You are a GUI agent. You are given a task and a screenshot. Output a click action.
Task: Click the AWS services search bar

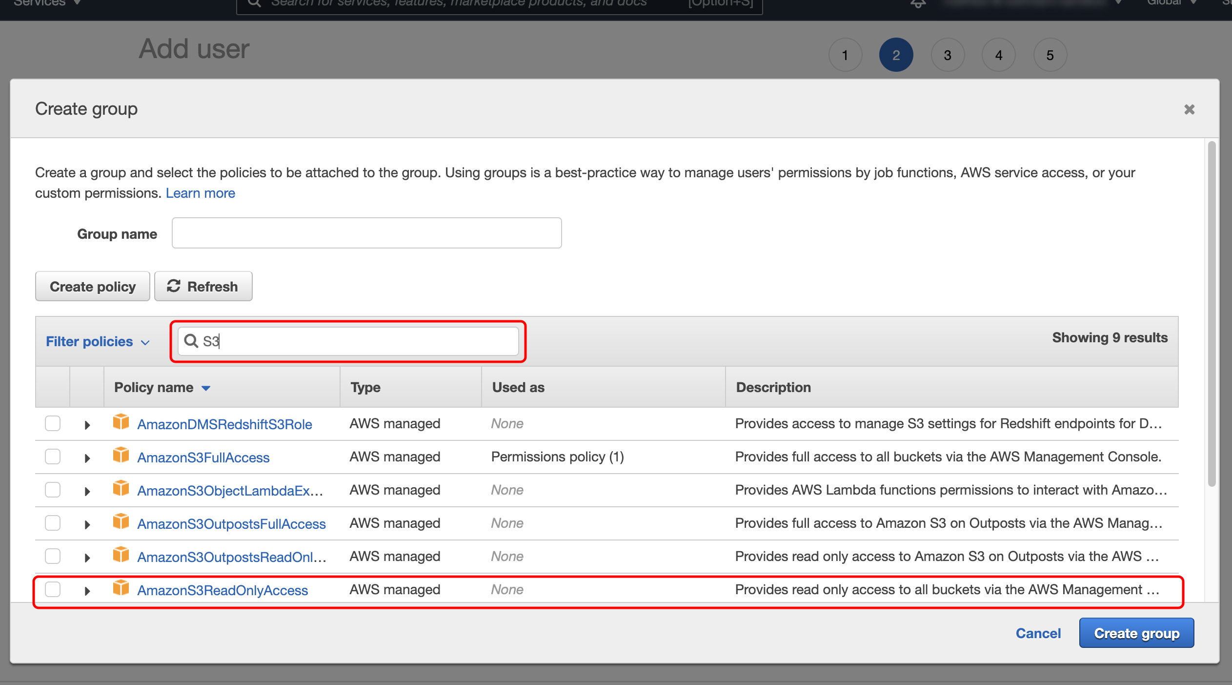(500, 4)
